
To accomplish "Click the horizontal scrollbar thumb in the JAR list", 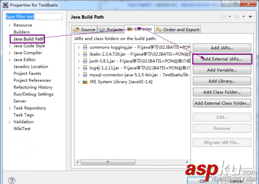I will [108, 162].
